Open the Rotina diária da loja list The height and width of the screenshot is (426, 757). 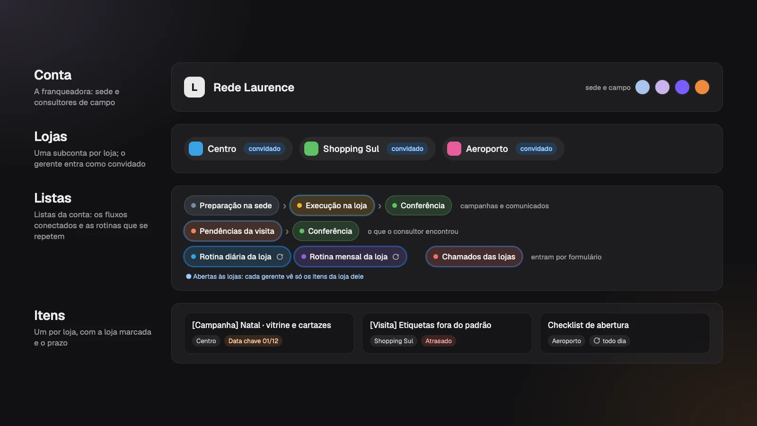click(237, 257)
